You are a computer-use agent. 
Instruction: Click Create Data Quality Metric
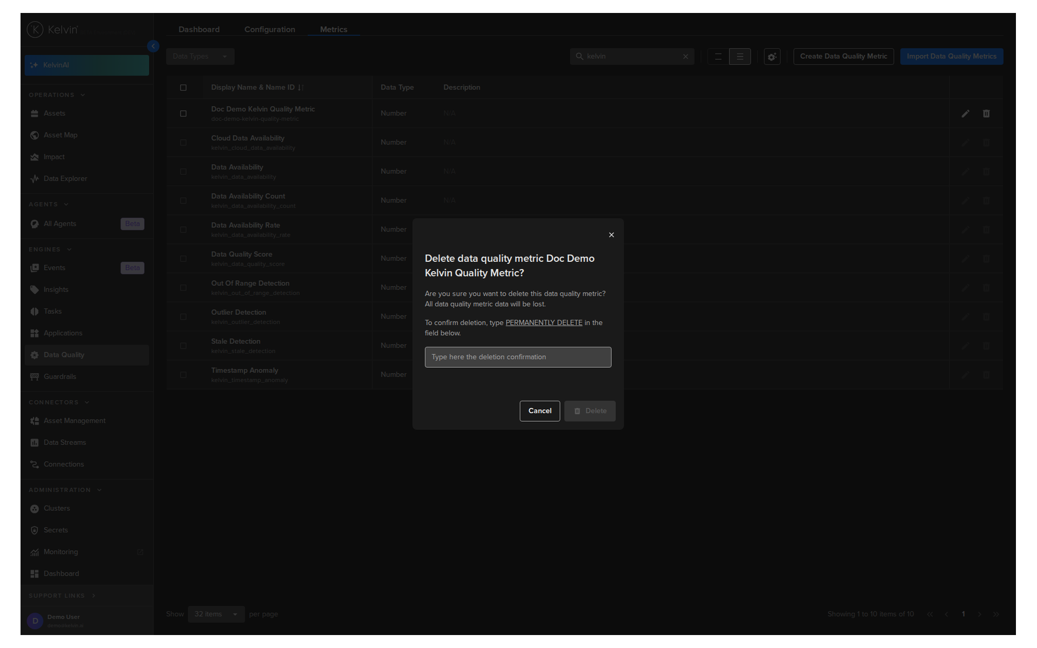[x=843, y=56]
